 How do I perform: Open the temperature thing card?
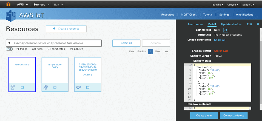coord(22,74)
